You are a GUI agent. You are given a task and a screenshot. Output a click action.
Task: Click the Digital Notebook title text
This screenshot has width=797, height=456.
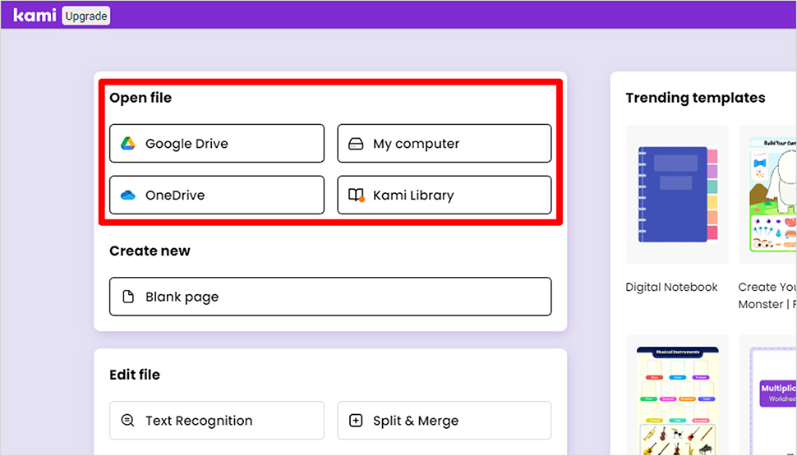[671, 288]
